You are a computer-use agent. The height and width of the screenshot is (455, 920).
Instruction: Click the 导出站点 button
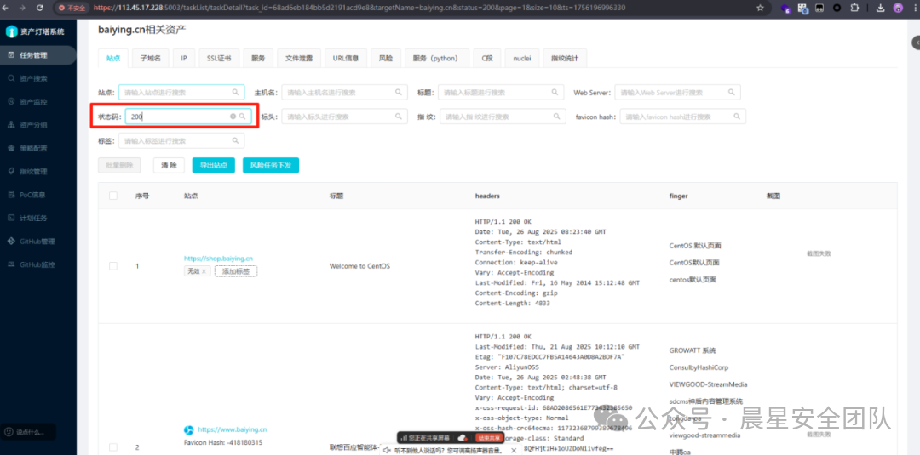click(x=213, y=165)
